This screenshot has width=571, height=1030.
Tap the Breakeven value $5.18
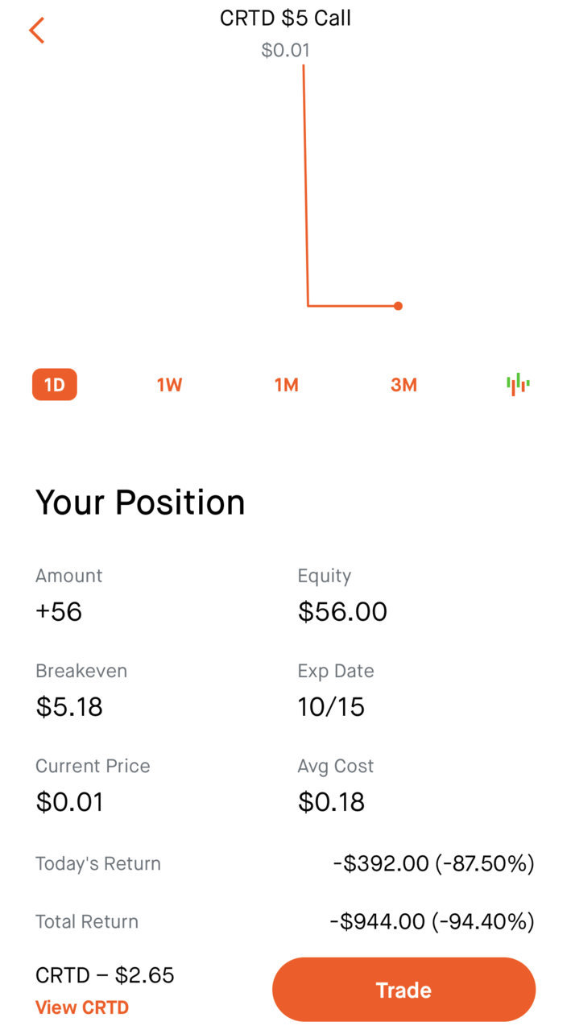[69, 707]
